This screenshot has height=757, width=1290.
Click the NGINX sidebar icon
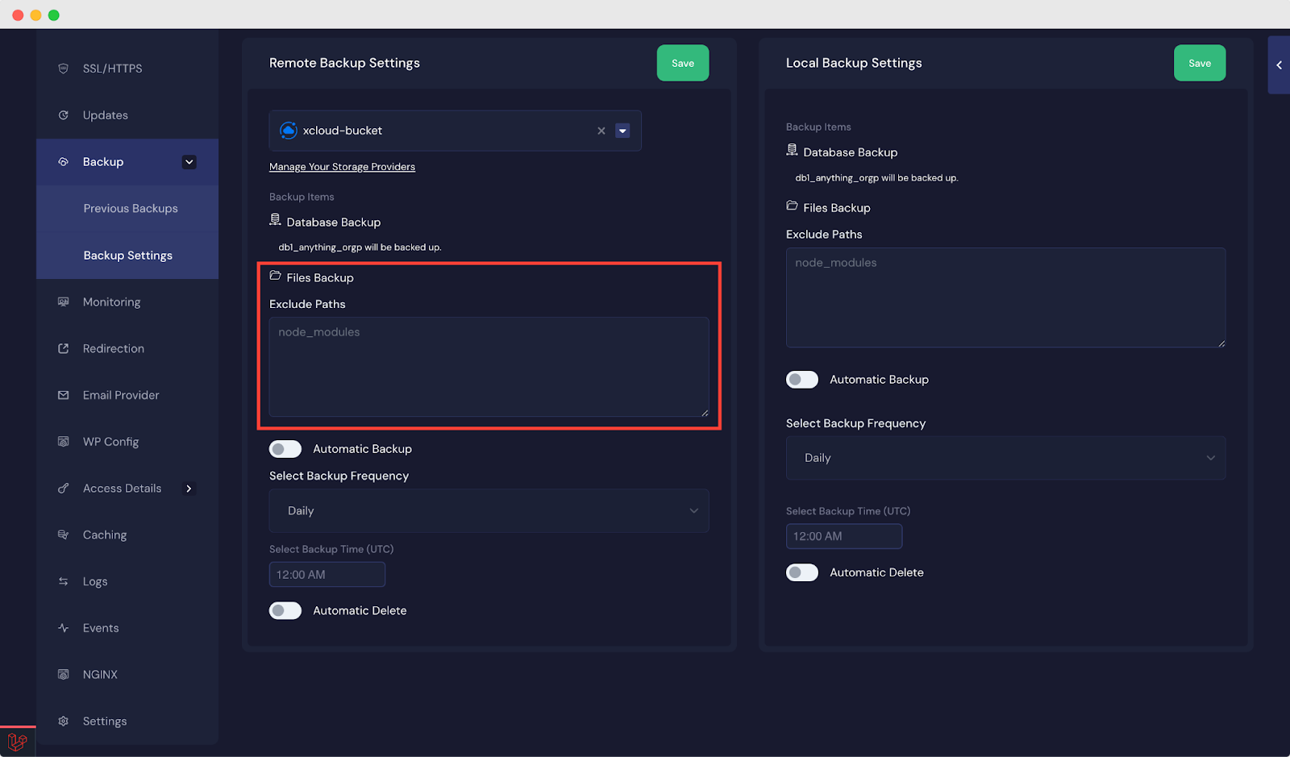click(x=63, y=674)
